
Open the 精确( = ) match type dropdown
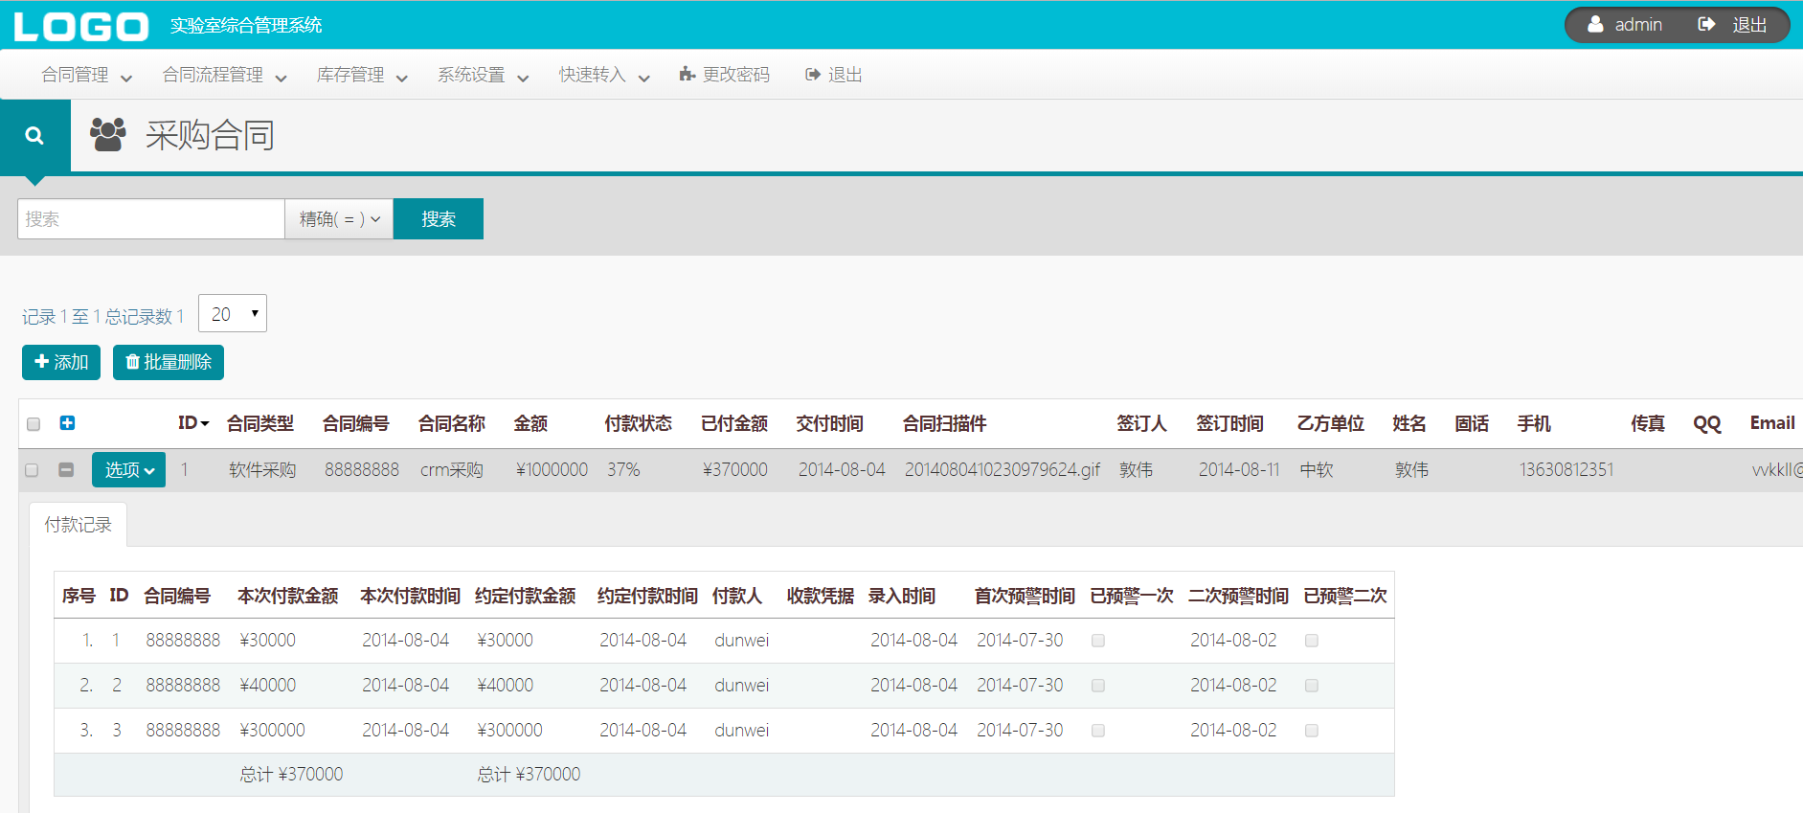(x=339, y=219)
